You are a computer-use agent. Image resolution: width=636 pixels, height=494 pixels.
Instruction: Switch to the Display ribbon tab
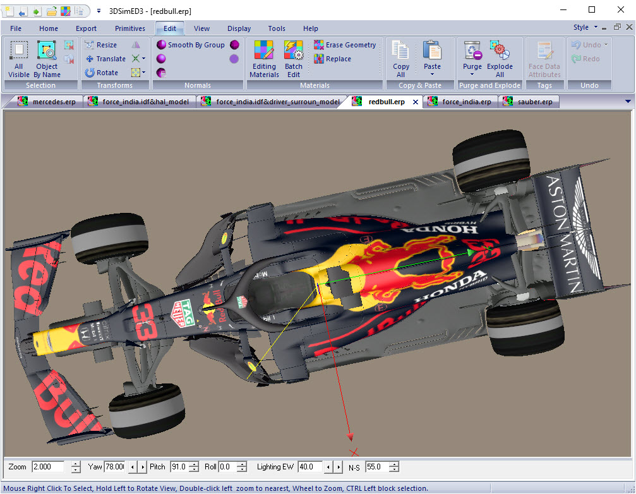tap(239, 28)
